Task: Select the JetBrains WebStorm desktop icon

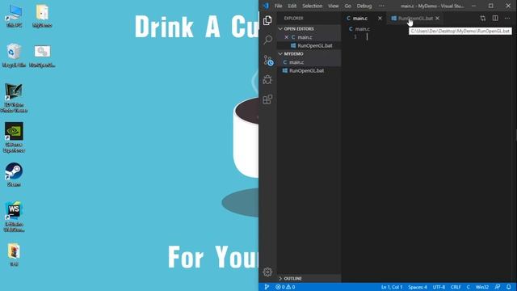Action: coord(14,217)
